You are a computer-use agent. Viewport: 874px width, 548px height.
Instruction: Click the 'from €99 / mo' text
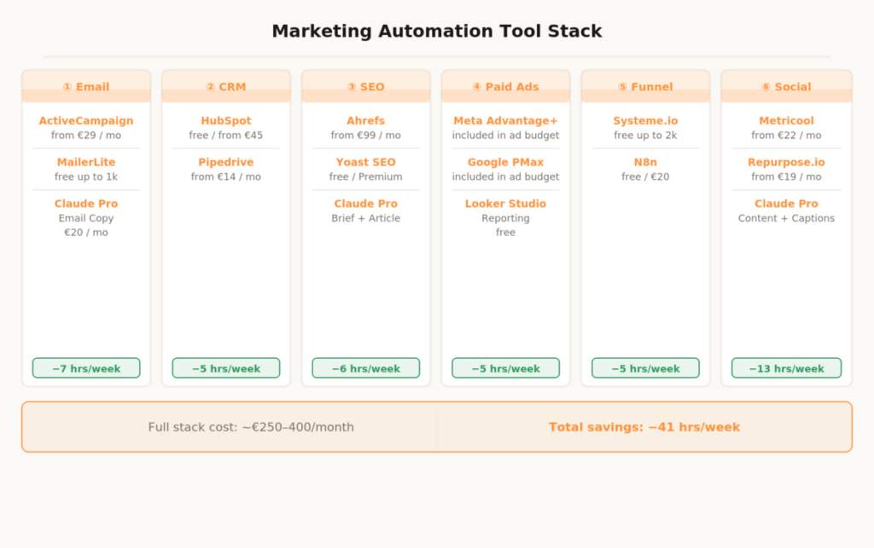[x=365, y=136]
